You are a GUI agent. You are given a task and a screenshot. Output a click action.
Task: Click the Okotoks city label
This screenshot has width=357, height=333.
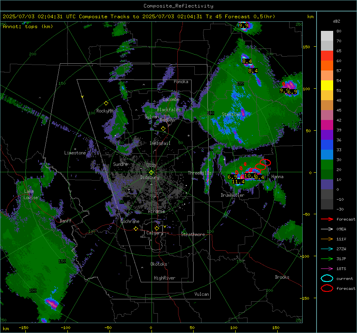pos(159,264)
